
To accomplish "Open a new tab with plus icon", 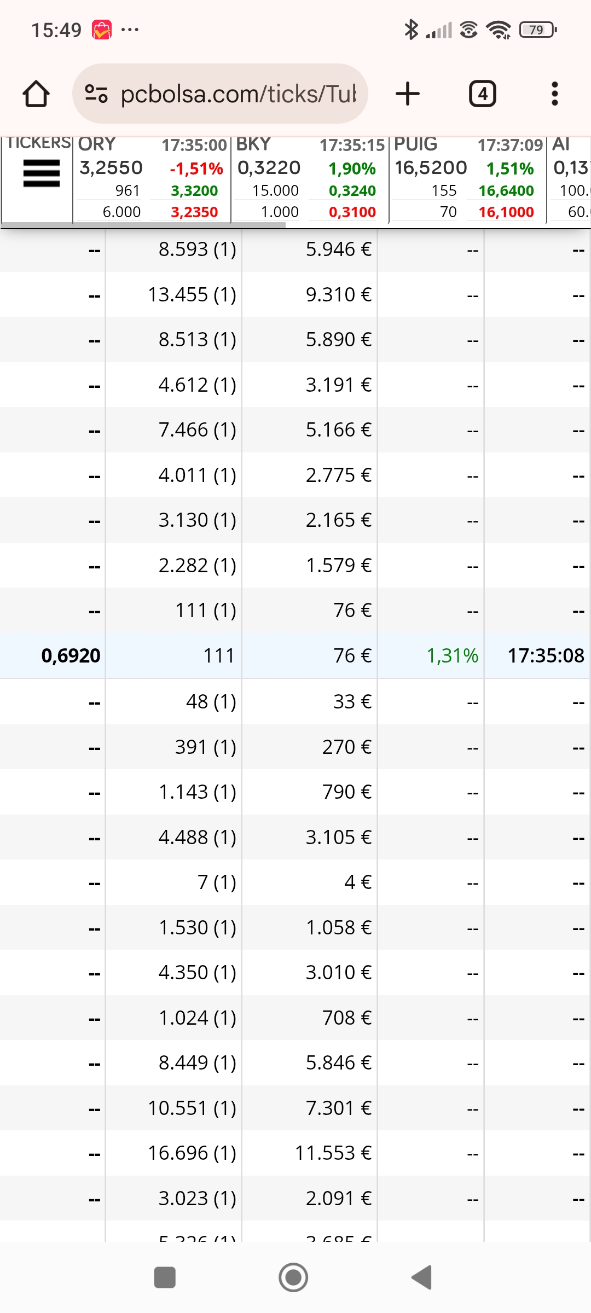I will (x=408, y=94).
